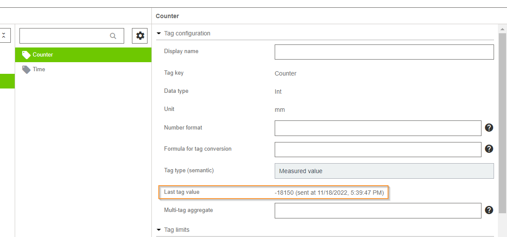The width and height of the screenshot is (507, 237).
Task: Collapse the Tag limits section
Action: pos(159,230)
